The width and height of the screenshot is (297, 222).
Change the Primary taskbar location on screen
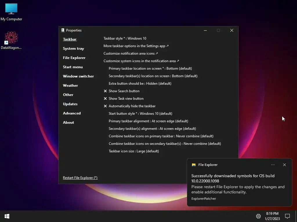point(150,69)
